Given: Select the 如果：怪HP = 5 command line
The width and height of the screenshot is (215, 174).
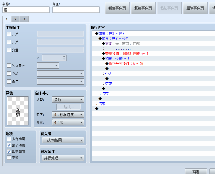Looking at the screenshot, I should 153,59.
